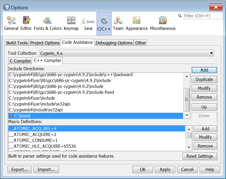226x179 pixels.
Task: Click include directories scrollbar up arrow
Action: point(187,76)
